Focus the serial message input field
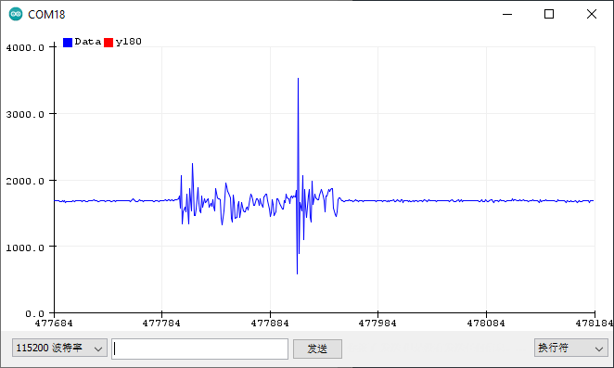614x368 pixels. (x=200, y=349)
